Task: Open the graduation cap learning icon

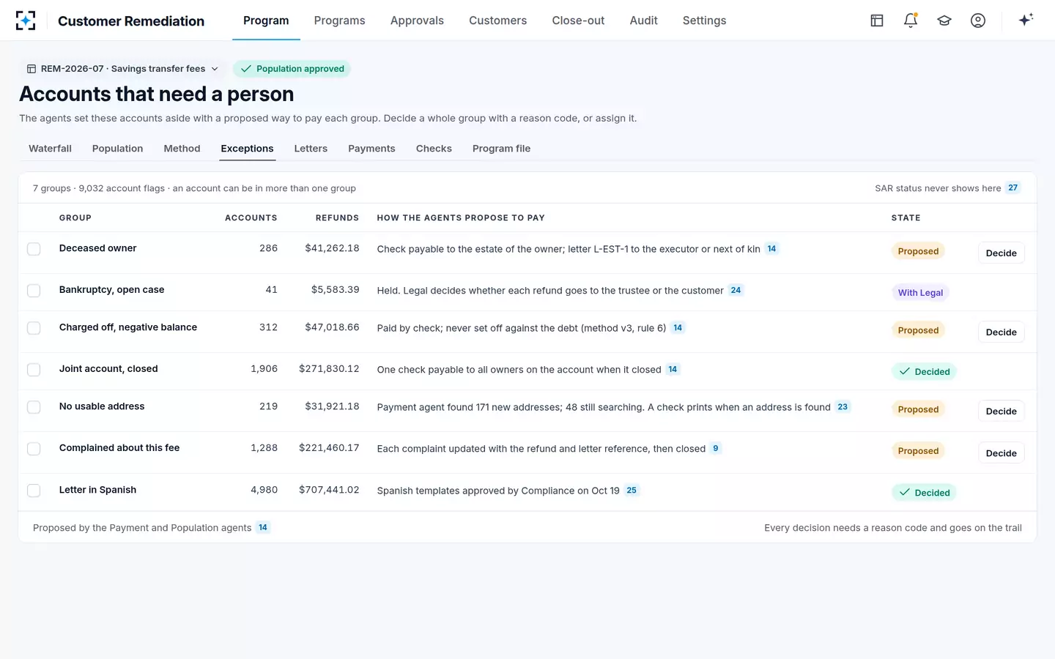Action: (x=944, y=21)
